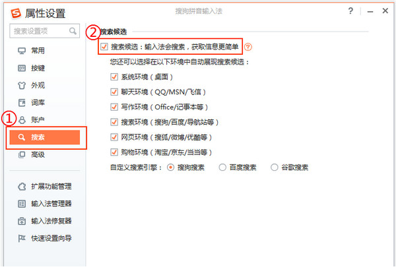Click the list icon beside 输入法管理器

coord(22,204)
